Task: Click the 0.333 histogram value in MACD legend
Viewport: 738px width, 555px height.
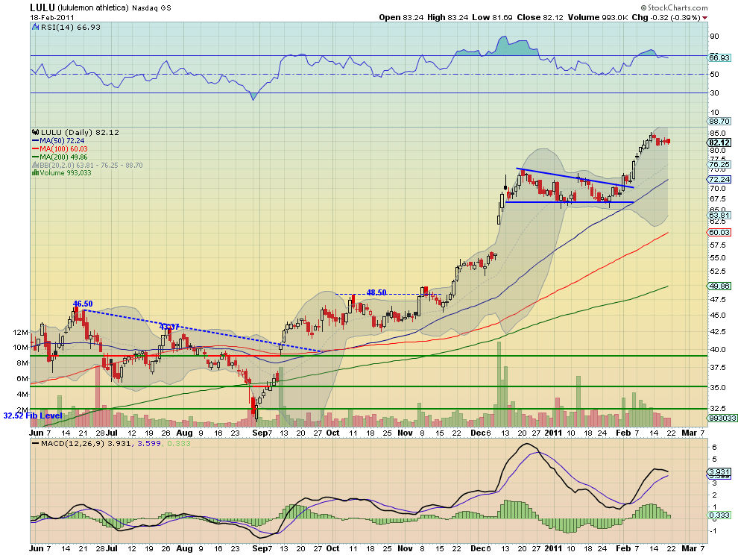Action: pyautogui.click(x=179, y=443)
